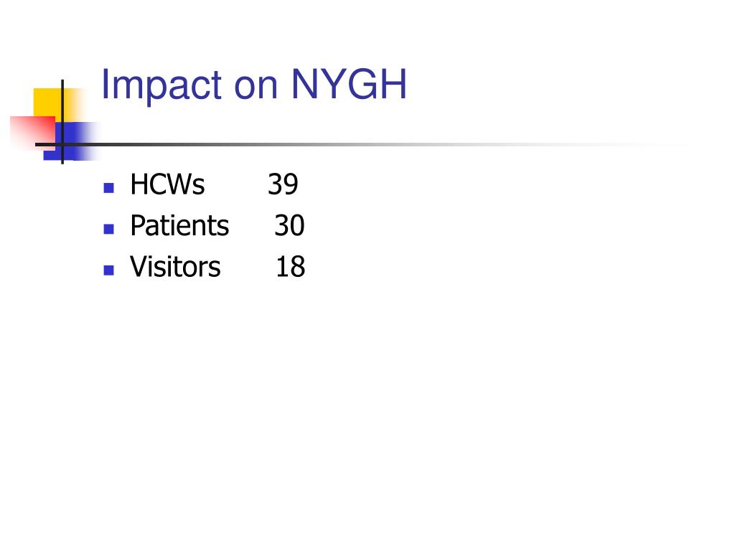Click the bullet marker beside Visitors
Screen dimensions: 735x551
coord(109,270)
